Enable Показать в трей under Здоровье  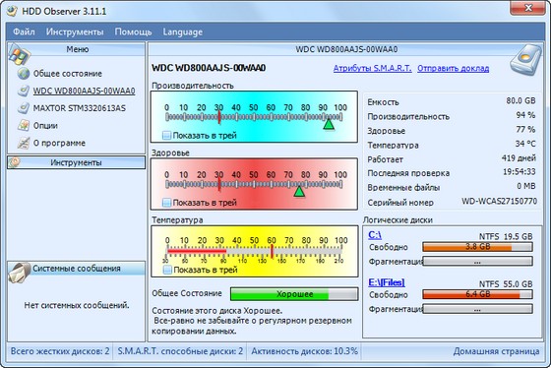coord(166,203)
